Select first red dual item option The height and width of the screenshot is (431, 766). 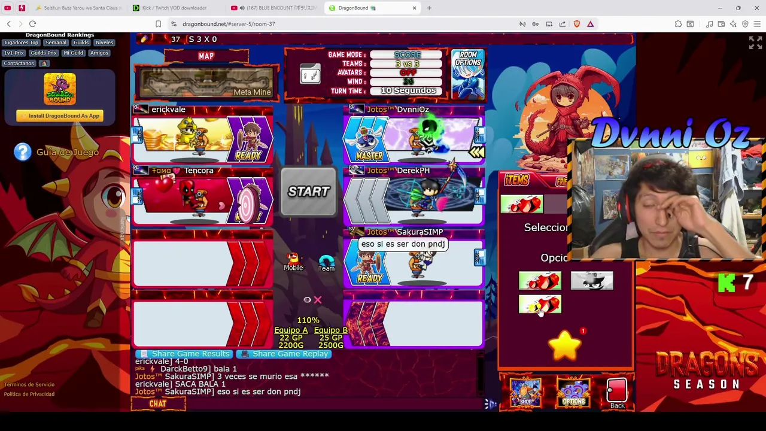[x=540, y=281]
